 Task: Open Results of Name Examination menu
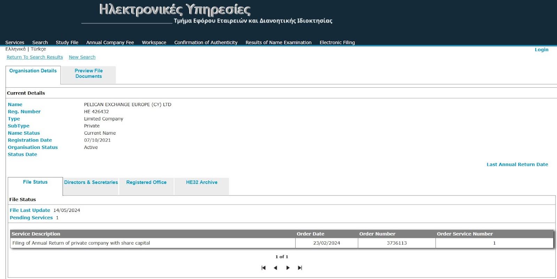coord(278,42)
